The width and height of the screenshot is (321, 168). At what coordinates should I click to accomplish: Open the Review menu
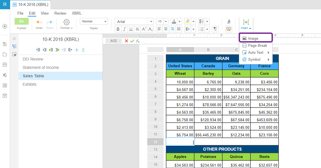tap(60, 13)
